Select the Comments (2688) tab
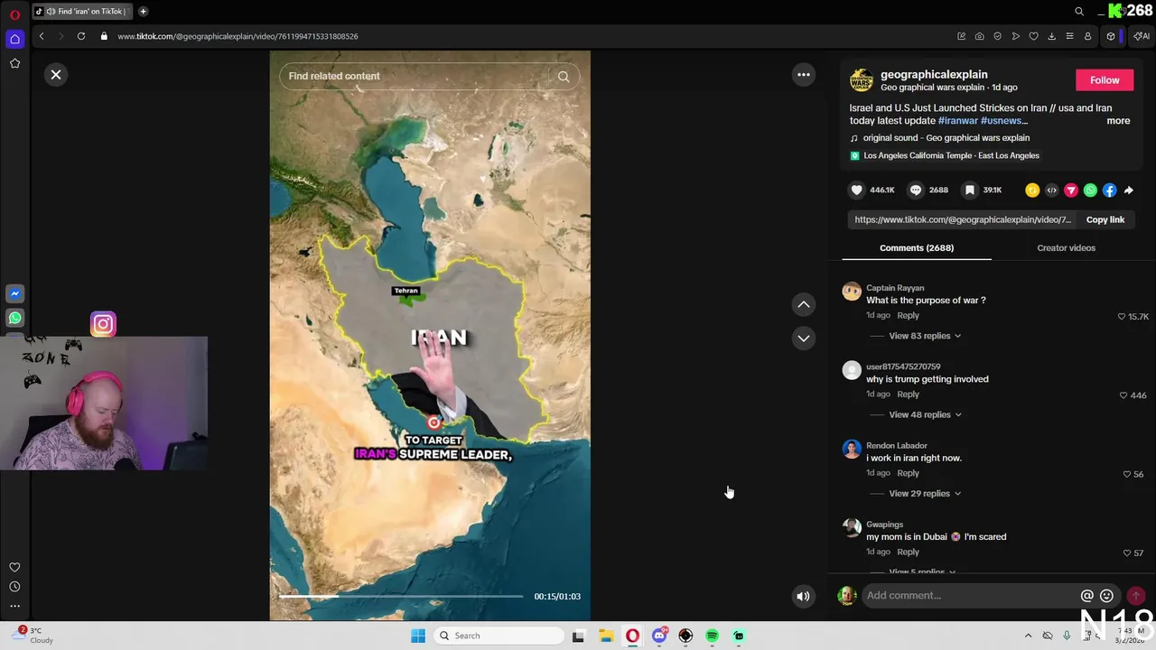Image resolution: width=1156 pixels, height=650 pixels. pos(916,247)
